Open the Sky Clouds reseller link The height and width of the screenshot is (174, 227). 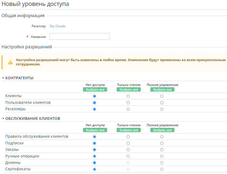(57, 26)
